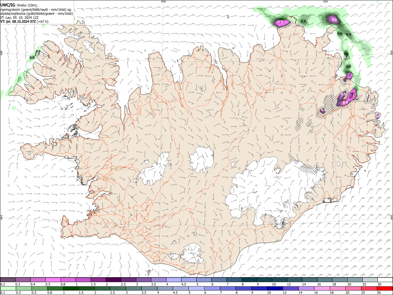
Task: Click the deep blue 10 swatch in lower scale
Action: [275, 288]
